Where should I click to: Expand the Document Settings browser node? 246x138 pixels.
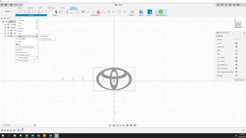point(5,25)
